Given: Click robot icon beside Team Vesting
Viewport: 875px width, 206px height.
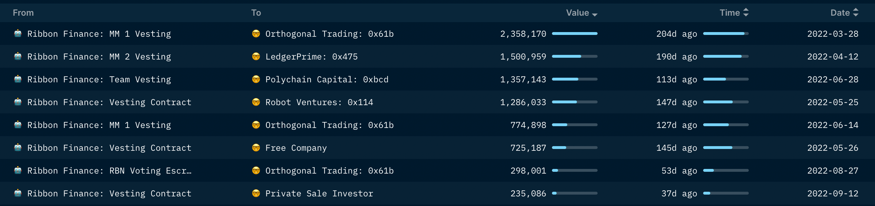Looking at the screenshot, I should click(x=18, y=79).
